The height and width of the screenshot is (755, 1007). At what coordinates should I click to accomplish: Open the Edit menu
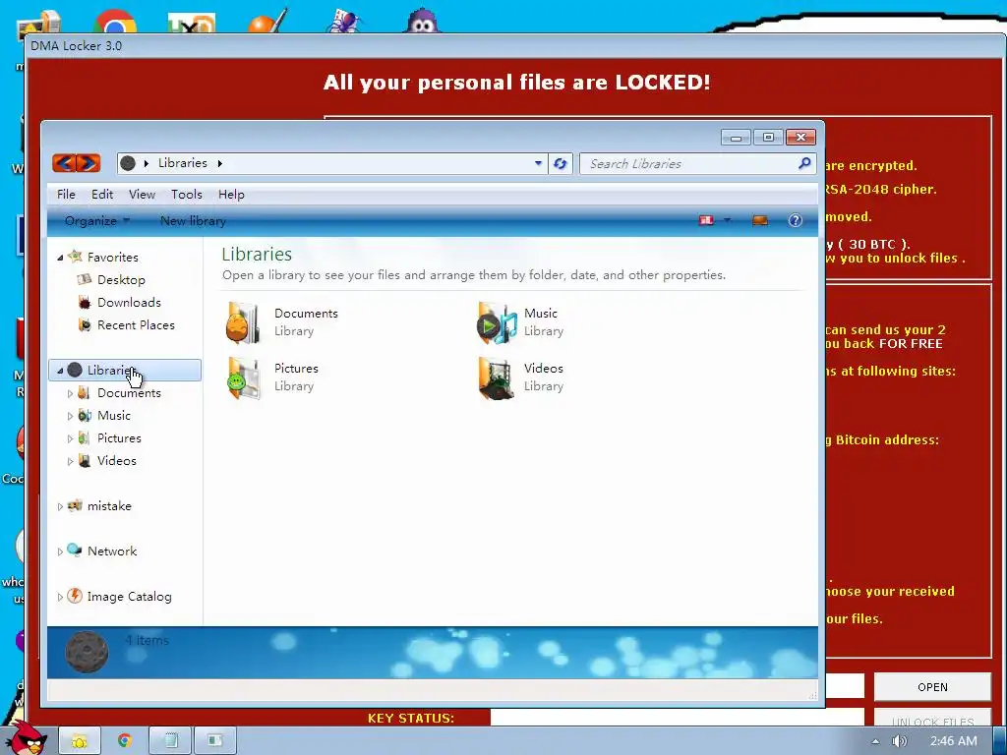102,195
